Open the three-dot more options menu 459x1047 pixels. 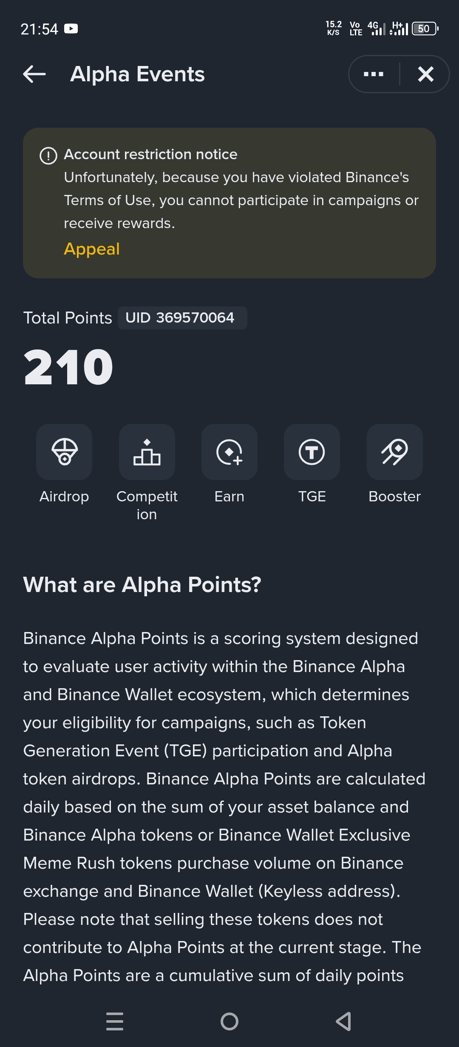click(x=374, y=74)
